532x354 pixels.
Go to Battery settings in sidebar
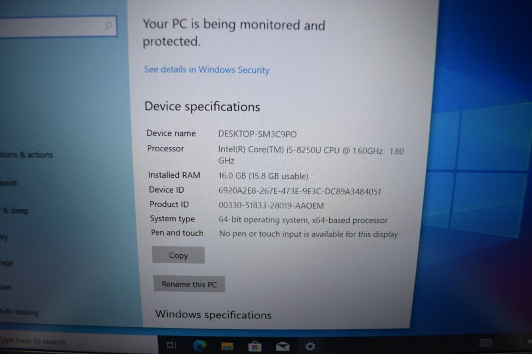(x=4, y=237)
